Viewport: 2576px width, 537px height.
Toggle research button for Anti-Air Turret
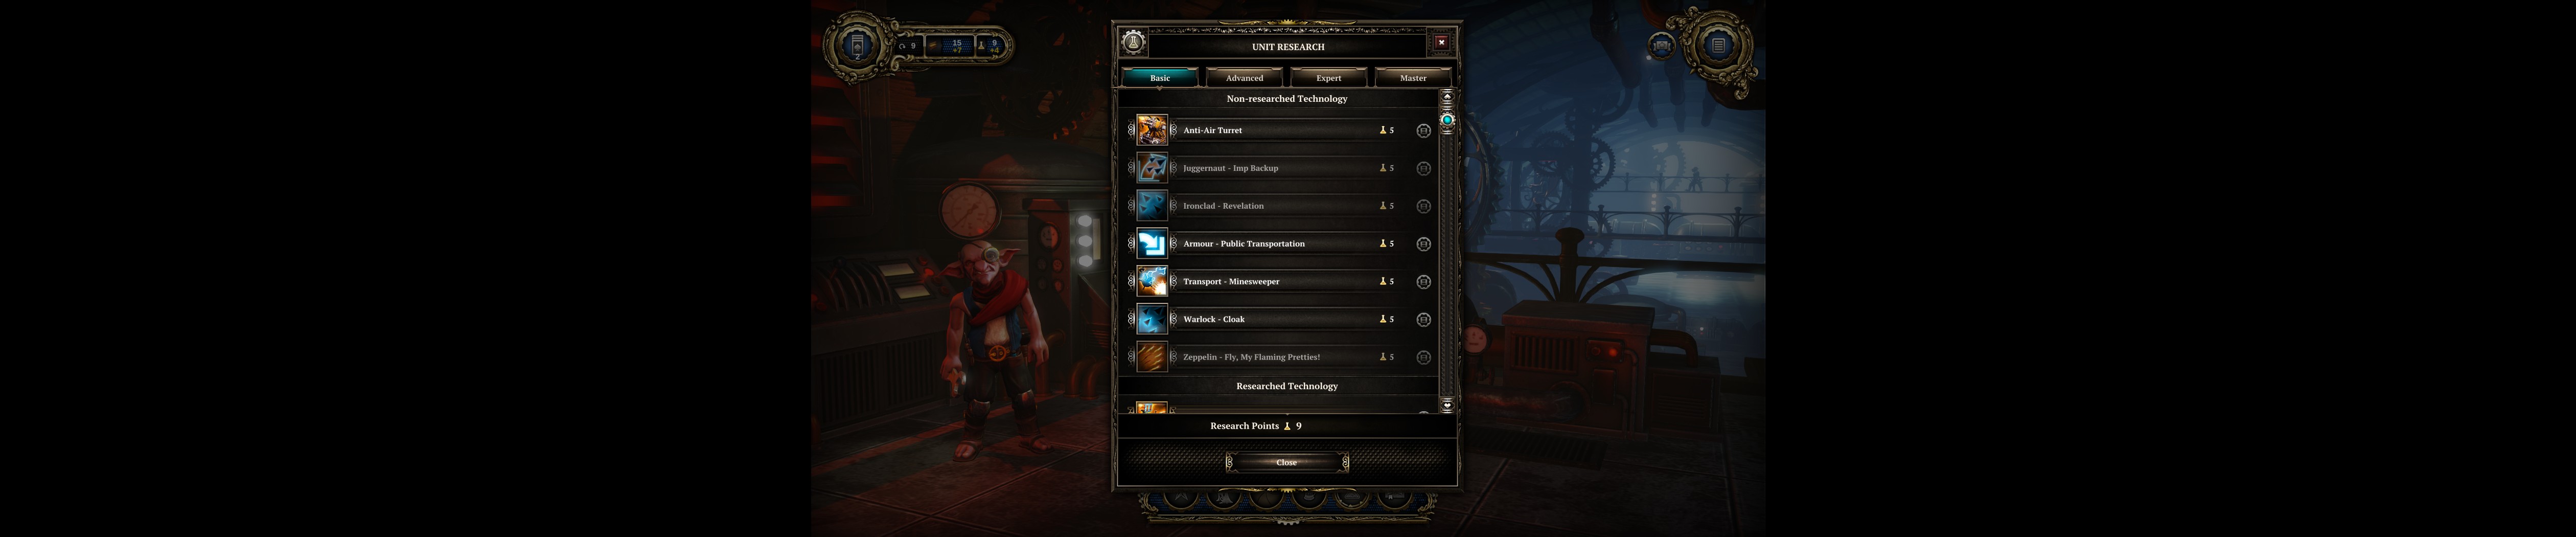pos(1423,130)
